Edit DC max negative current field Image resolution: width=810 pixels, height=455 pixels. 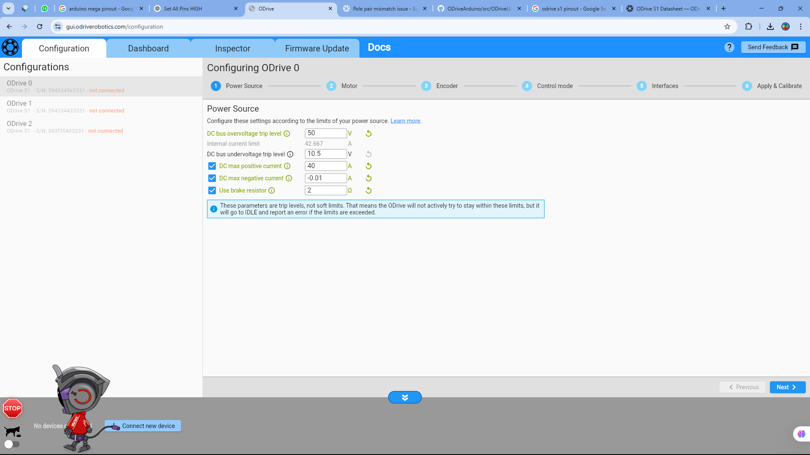326,178
